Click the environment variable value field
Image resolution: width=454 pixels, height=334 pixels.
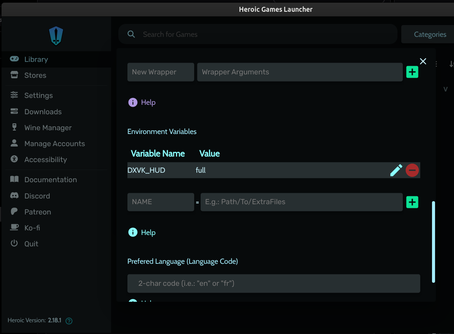coord(302,202)
